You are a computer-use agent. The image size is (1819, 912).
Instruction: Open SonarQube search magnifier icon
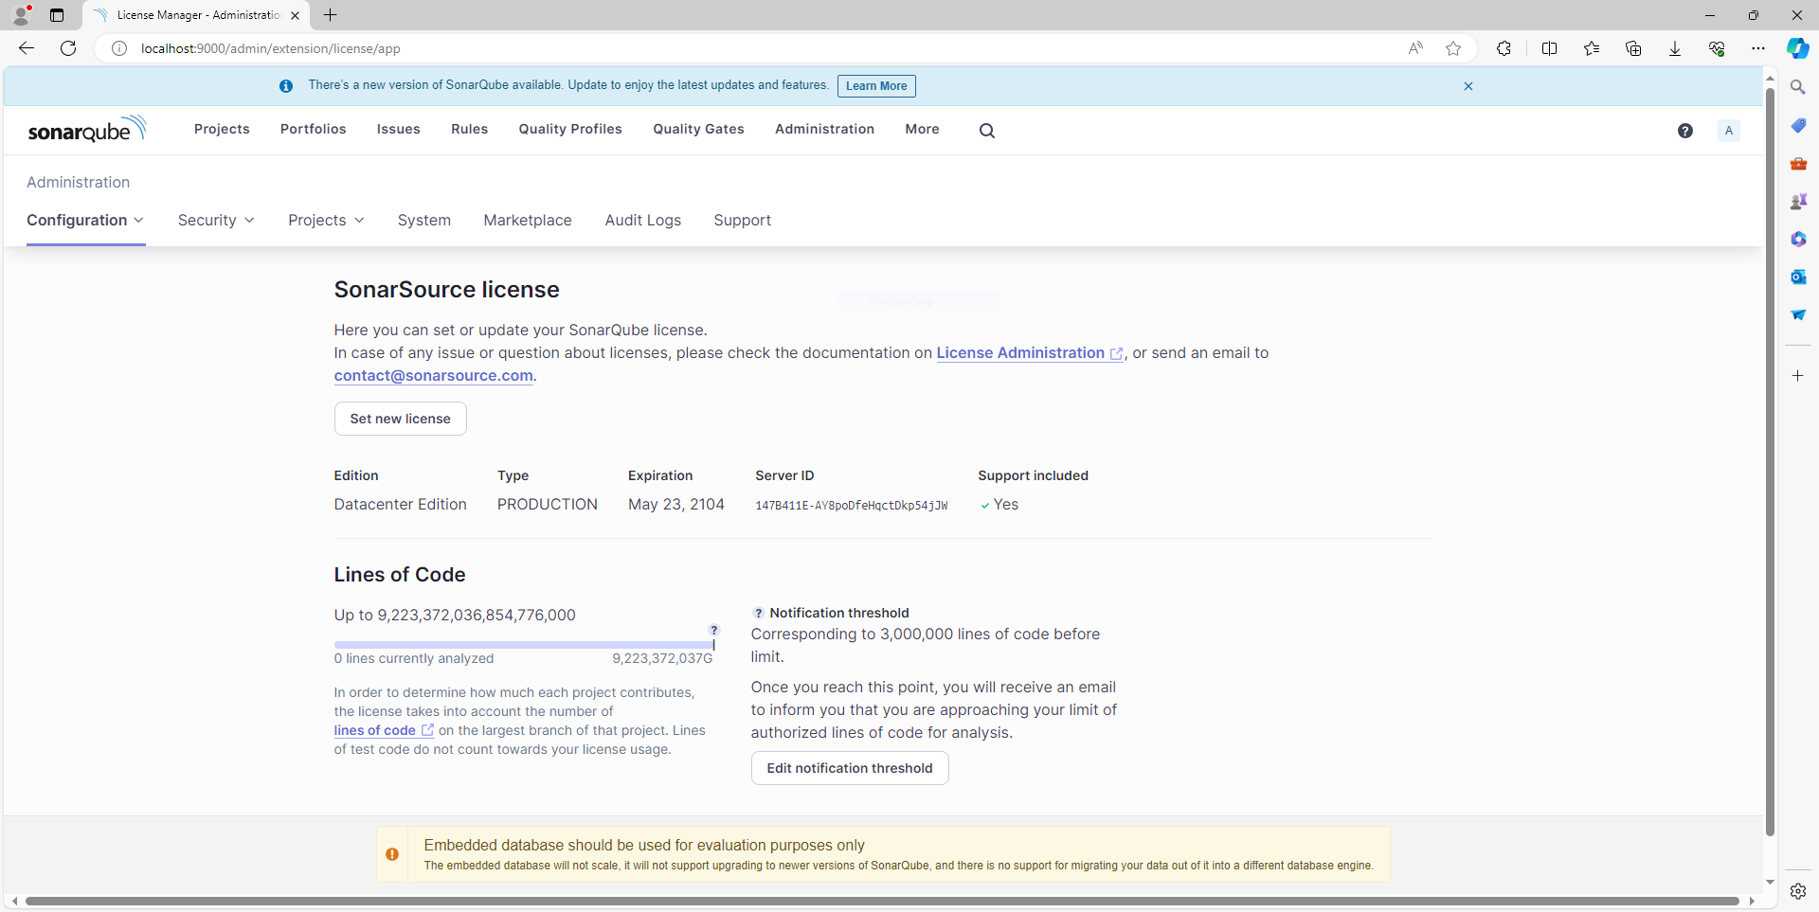click(x=986, y=131)
